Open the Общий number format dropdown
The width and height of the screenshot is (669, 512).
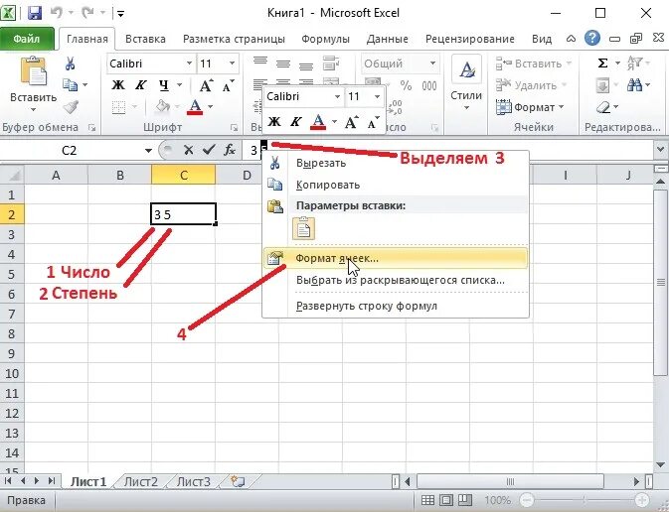432,64
